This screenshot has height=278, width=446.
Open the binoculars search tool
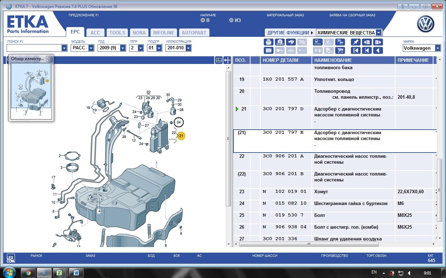291,42
